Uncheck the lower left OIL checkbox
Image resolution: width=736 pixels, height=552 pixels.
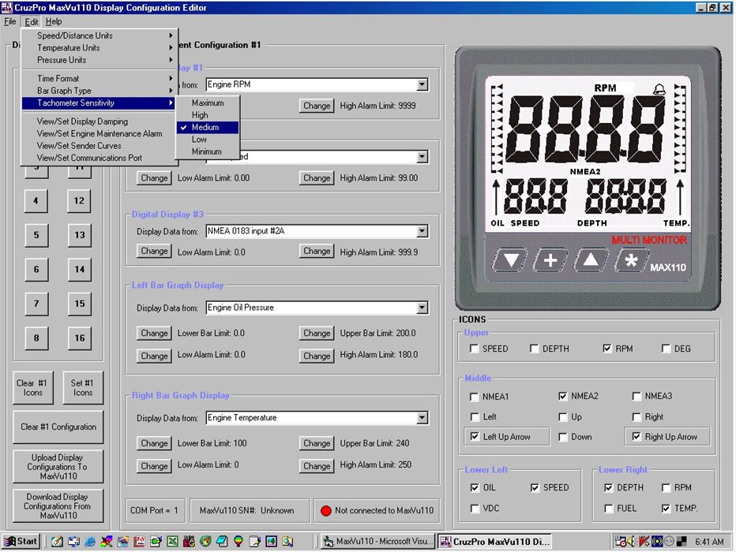coord(475,487)
